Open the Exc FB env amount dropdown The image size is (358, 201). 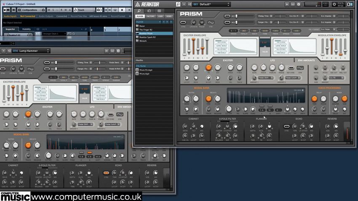click(x=337, y=78)
